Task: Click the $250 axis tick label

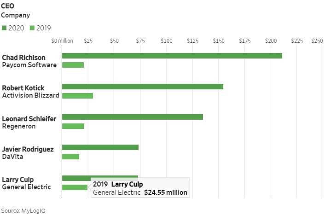Action: (x=317, y=41)
